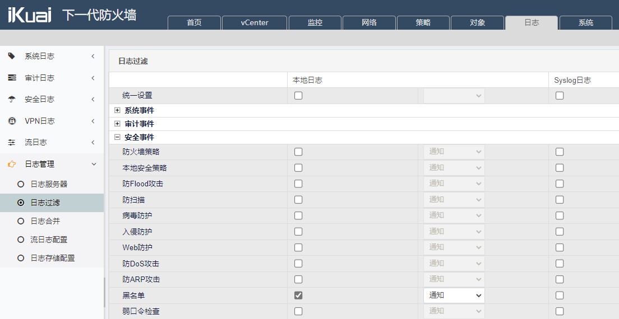Viewport: 619px width, 319px height.
Task: Enable Syslog for 防火墙策略
Action: 560,152
